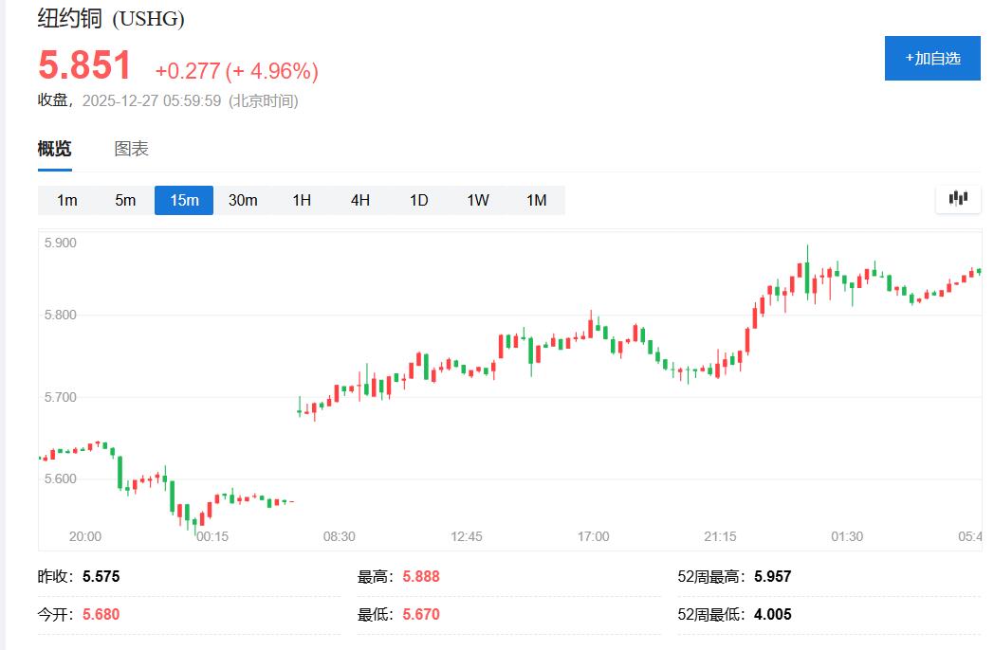994x650 pixels.
Task: Switch to the 概览 overview tab
Action: [54, 149]
